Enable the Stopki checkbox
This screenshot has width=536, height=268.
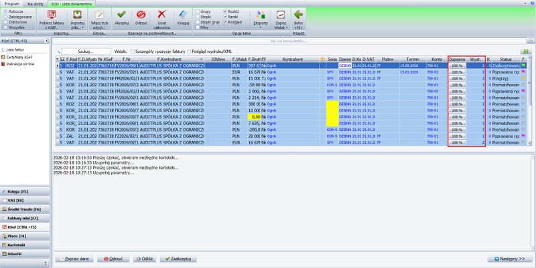(x=198, y=17)
